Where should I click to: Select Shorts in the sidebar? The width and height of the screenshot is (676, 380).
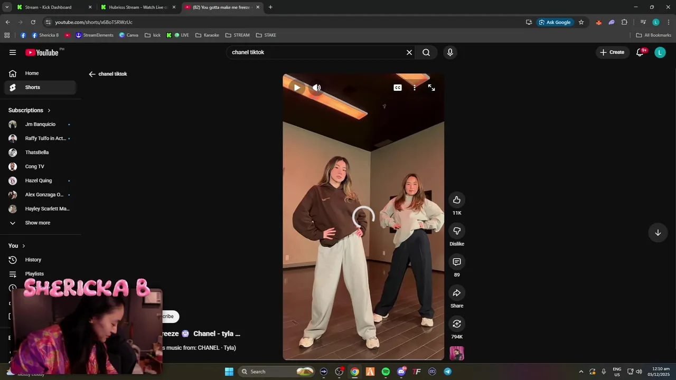coord(40,87)
